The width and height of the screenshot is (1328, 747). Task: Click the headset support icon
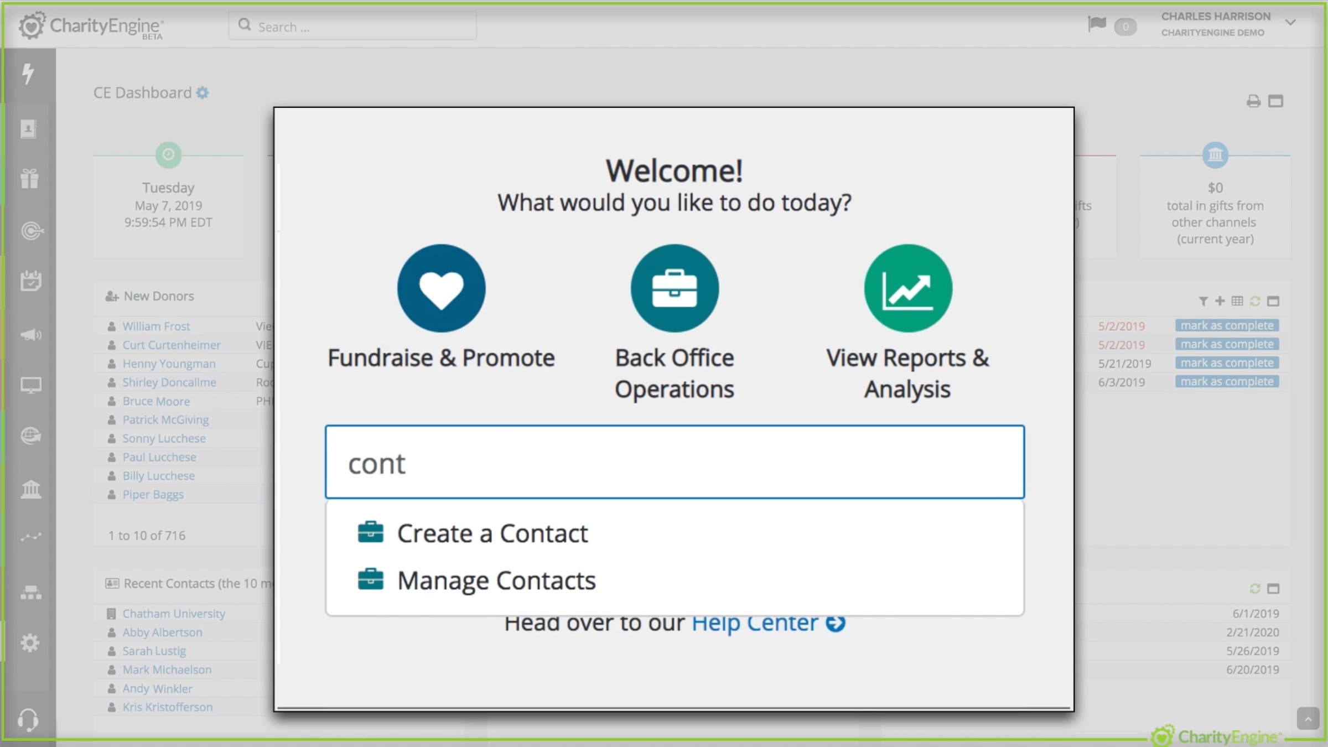click(28, 720)
